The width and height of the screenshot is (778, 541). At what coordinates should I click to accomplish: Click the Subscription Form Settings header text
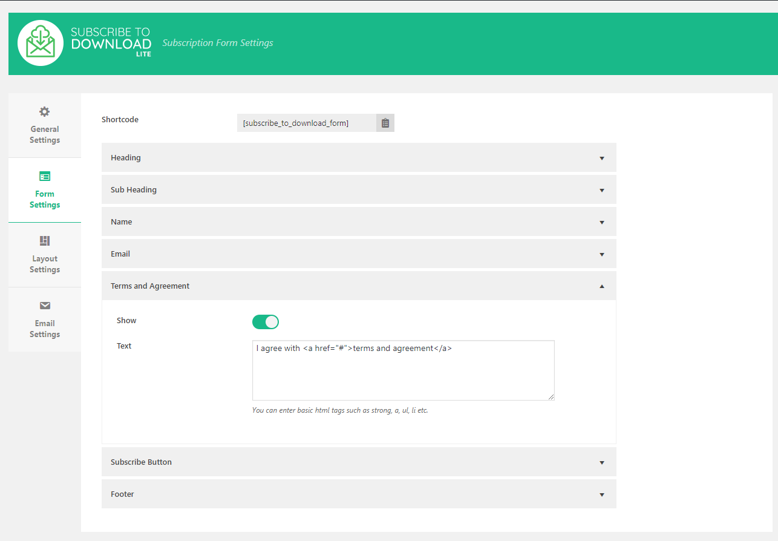218,42
